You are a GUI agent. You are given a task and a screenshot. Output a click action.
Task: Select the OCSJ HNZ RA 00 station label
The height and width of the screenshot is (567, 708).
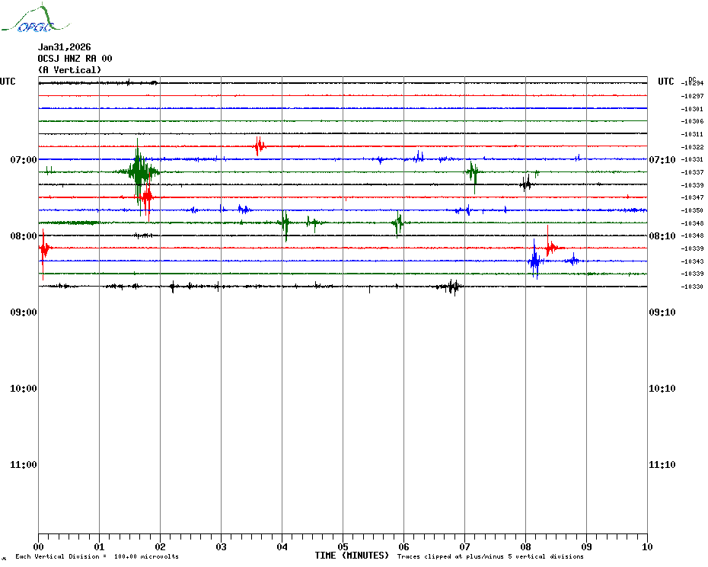click(75, 59)
